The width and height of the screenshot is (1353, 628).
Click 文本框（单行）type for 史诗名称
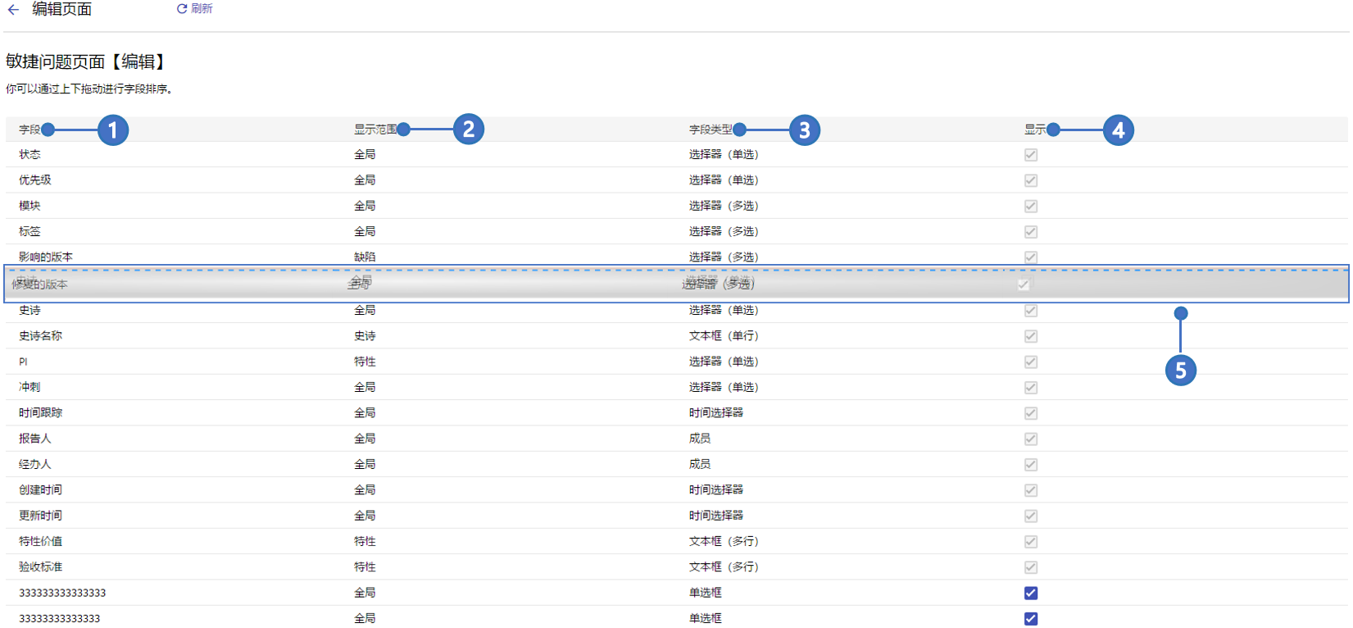pos(724,335)
